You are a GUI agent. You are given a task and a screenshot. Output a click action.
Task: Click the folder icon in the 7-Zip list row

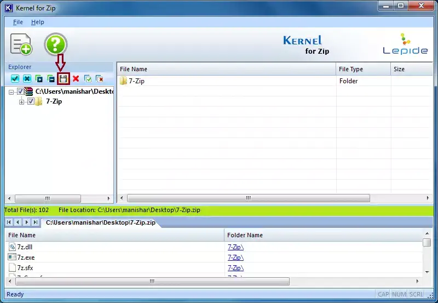[x=123, y=81]
